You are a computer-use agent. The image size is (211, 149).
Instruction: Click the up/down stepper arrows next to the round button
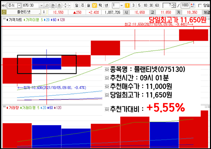(x=65, y=6)
